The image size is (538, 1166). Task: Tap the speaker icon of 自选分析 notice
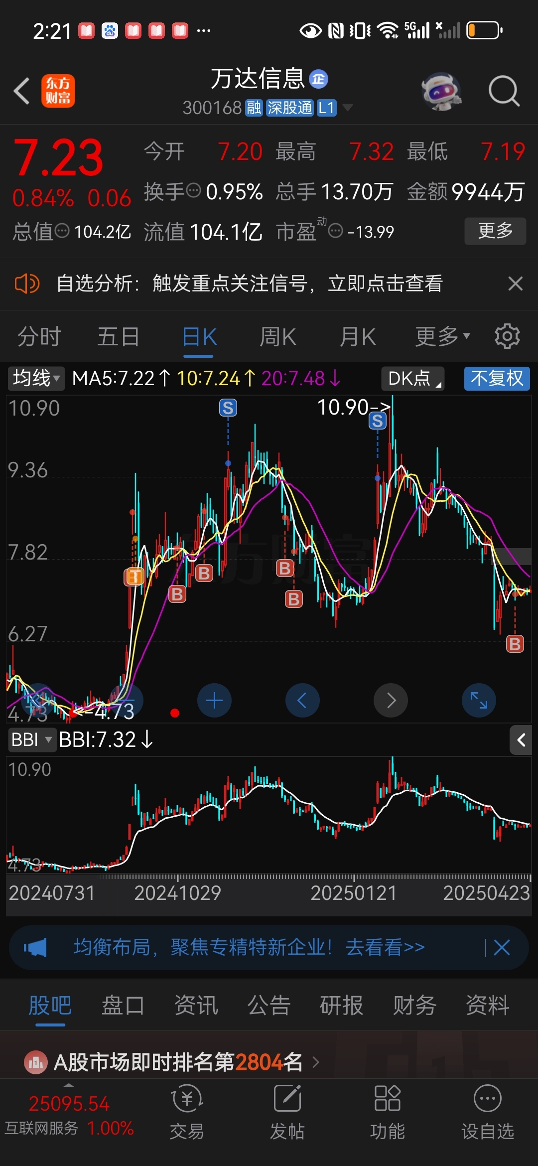(x=27, y=284)
